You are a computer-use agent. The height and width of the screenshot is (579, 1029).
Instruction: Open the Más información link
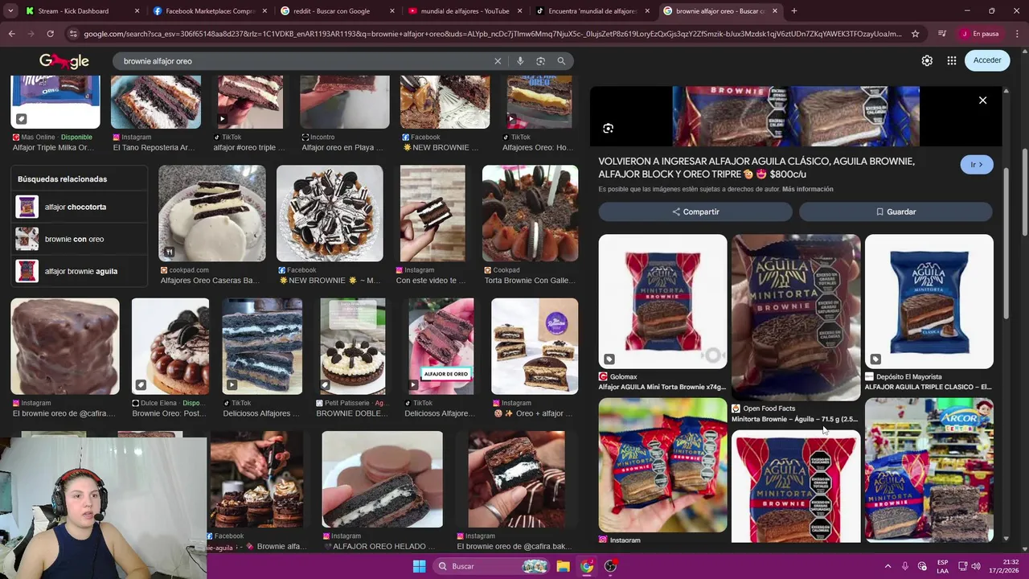click(807, 189)
